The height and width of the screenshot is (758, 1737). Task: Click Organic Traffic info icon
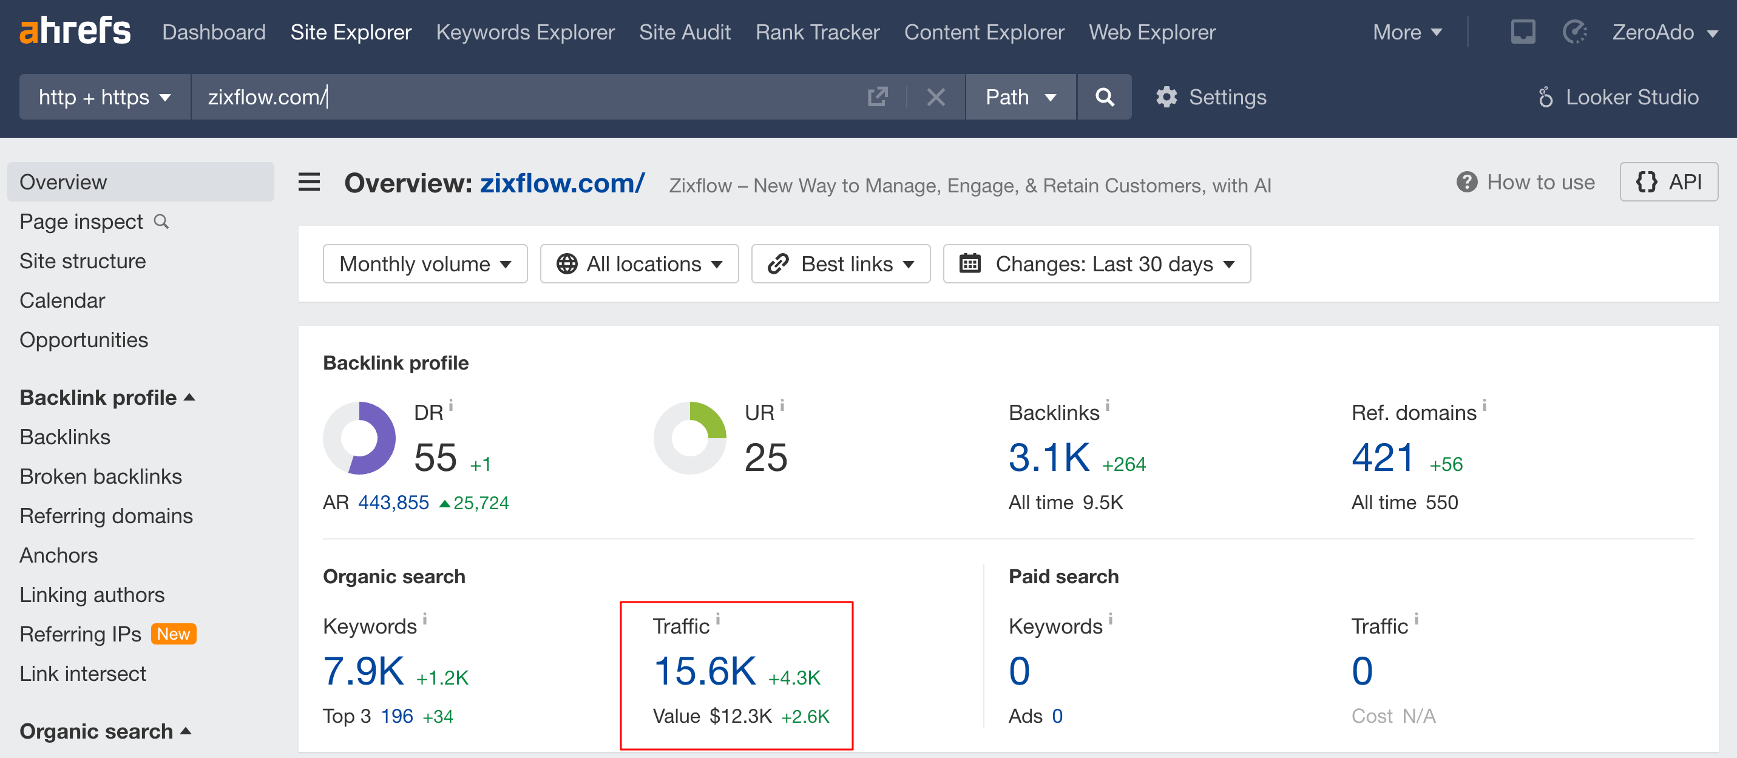point(718,618)
